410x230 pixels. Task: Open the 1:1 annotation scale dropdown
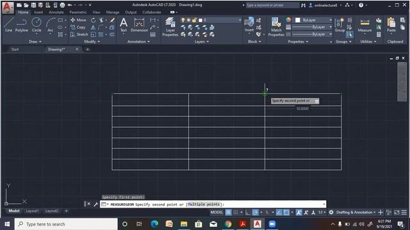322,212
